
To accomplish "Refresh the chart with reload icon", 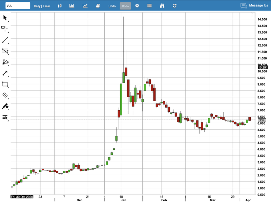I will point(174,6).
